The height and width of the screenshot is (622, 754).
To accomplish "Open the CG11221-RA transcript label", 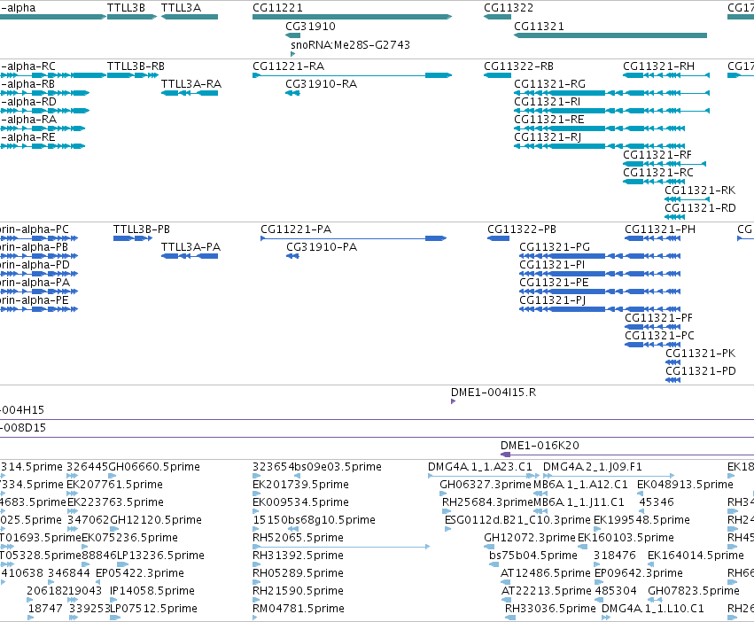I will point(289,66).
